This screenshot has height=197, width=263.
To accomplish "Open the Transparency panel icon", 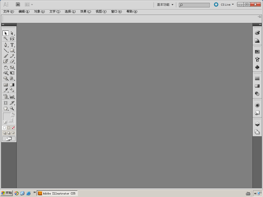I will click(x=257, y=94).
